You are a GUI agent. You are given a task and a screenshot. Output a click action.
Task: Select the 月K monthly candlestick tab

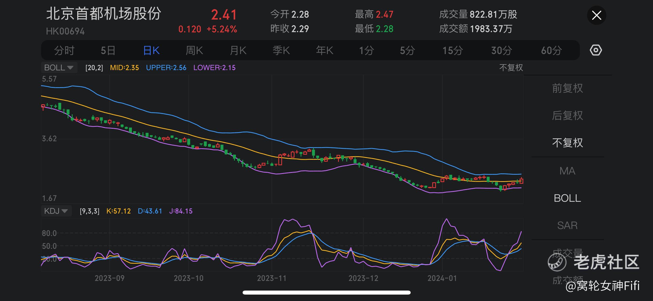tap(238, 51)
